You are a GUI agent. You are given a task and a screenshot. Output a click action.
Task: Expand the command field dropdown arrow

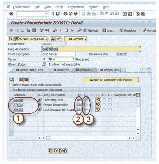(x=47, y=14)
